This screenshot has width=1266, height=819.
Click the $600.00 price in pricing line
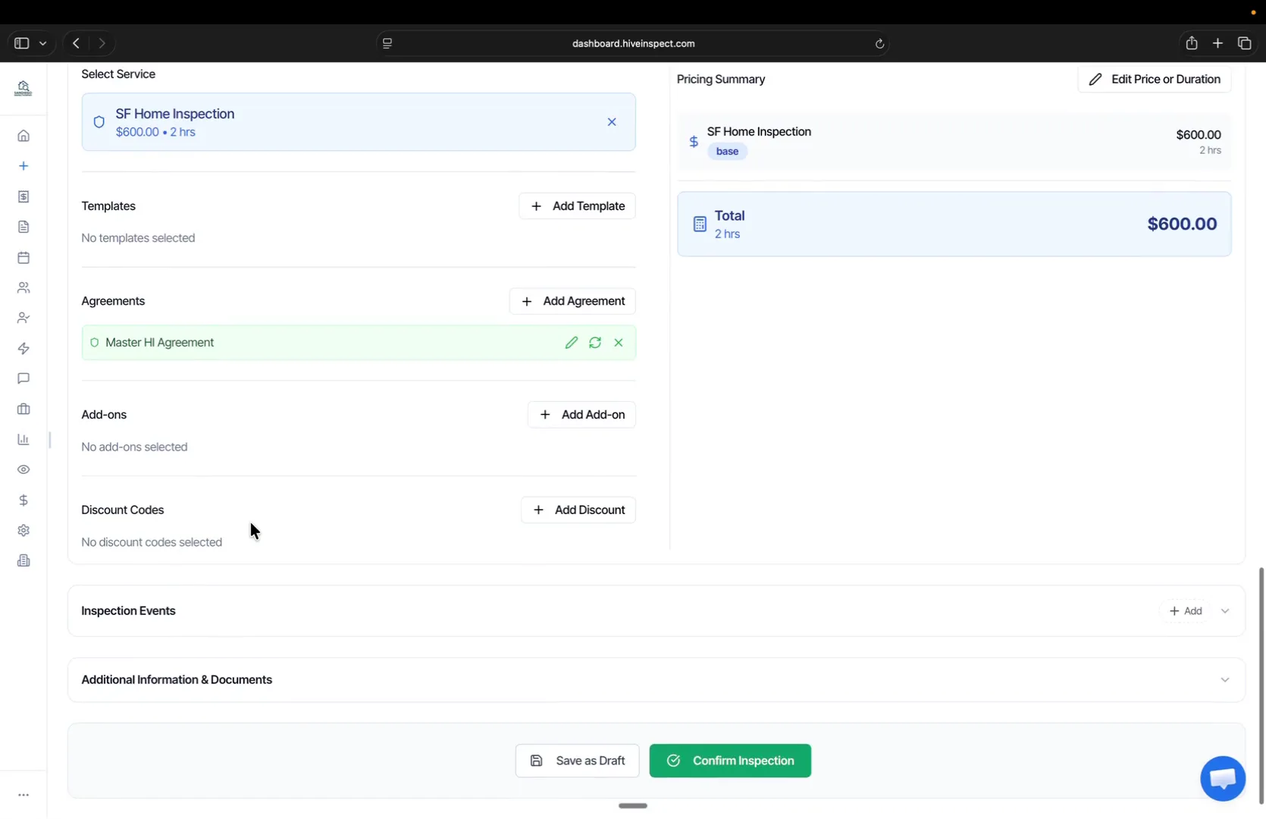(x=1198, y=135)
